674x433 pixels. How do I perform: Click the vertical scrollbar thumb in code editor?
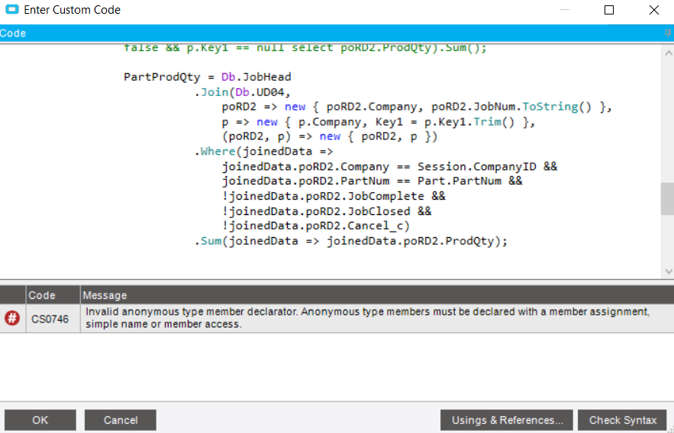click(668, 198)
